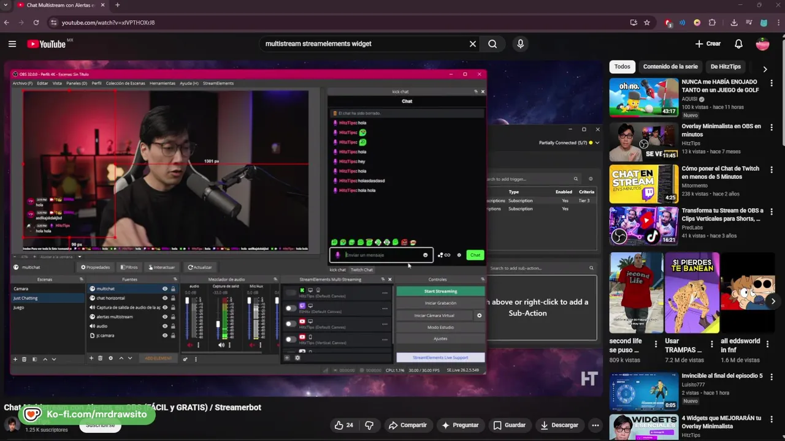Open source properties gear in Fuentes toolbar
The image size is (785, 441).
[x=110, y=358]
